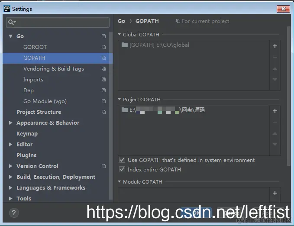Open Go Module (vgo) page
This screenshot has width=294, height=226.
(x=45, y=101)
